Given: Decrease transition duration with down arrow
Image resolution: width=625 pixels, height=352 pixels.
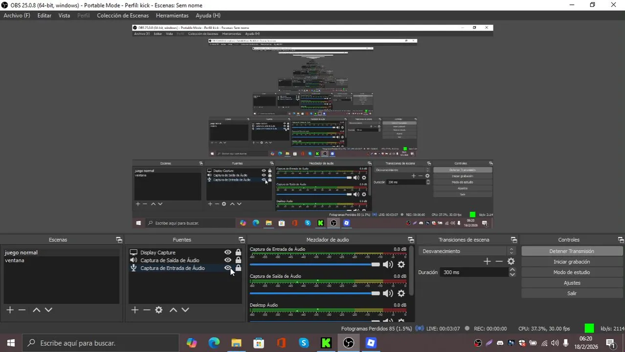Looking at the screenshot, I should pos(512,275).
